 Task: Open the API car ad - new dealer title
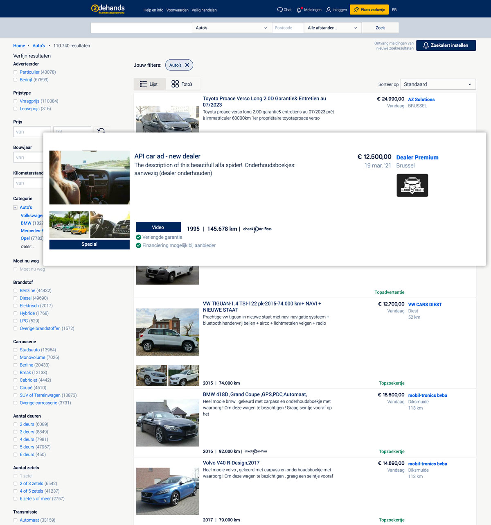tap(167, 156)
